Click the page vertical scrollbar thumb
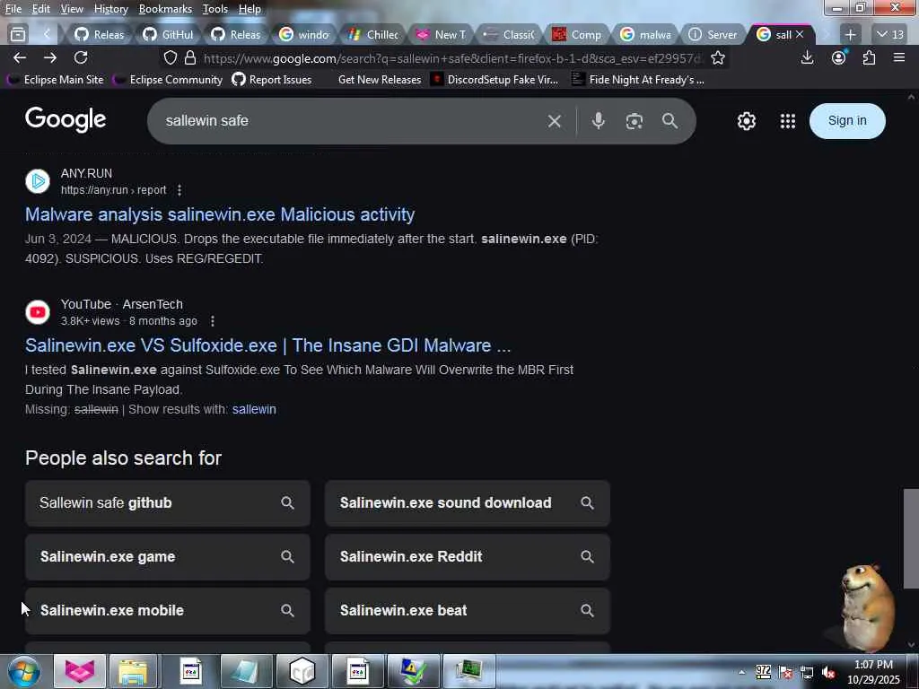Viewport: 919px width, 689px height. click(x=912, y=538)
